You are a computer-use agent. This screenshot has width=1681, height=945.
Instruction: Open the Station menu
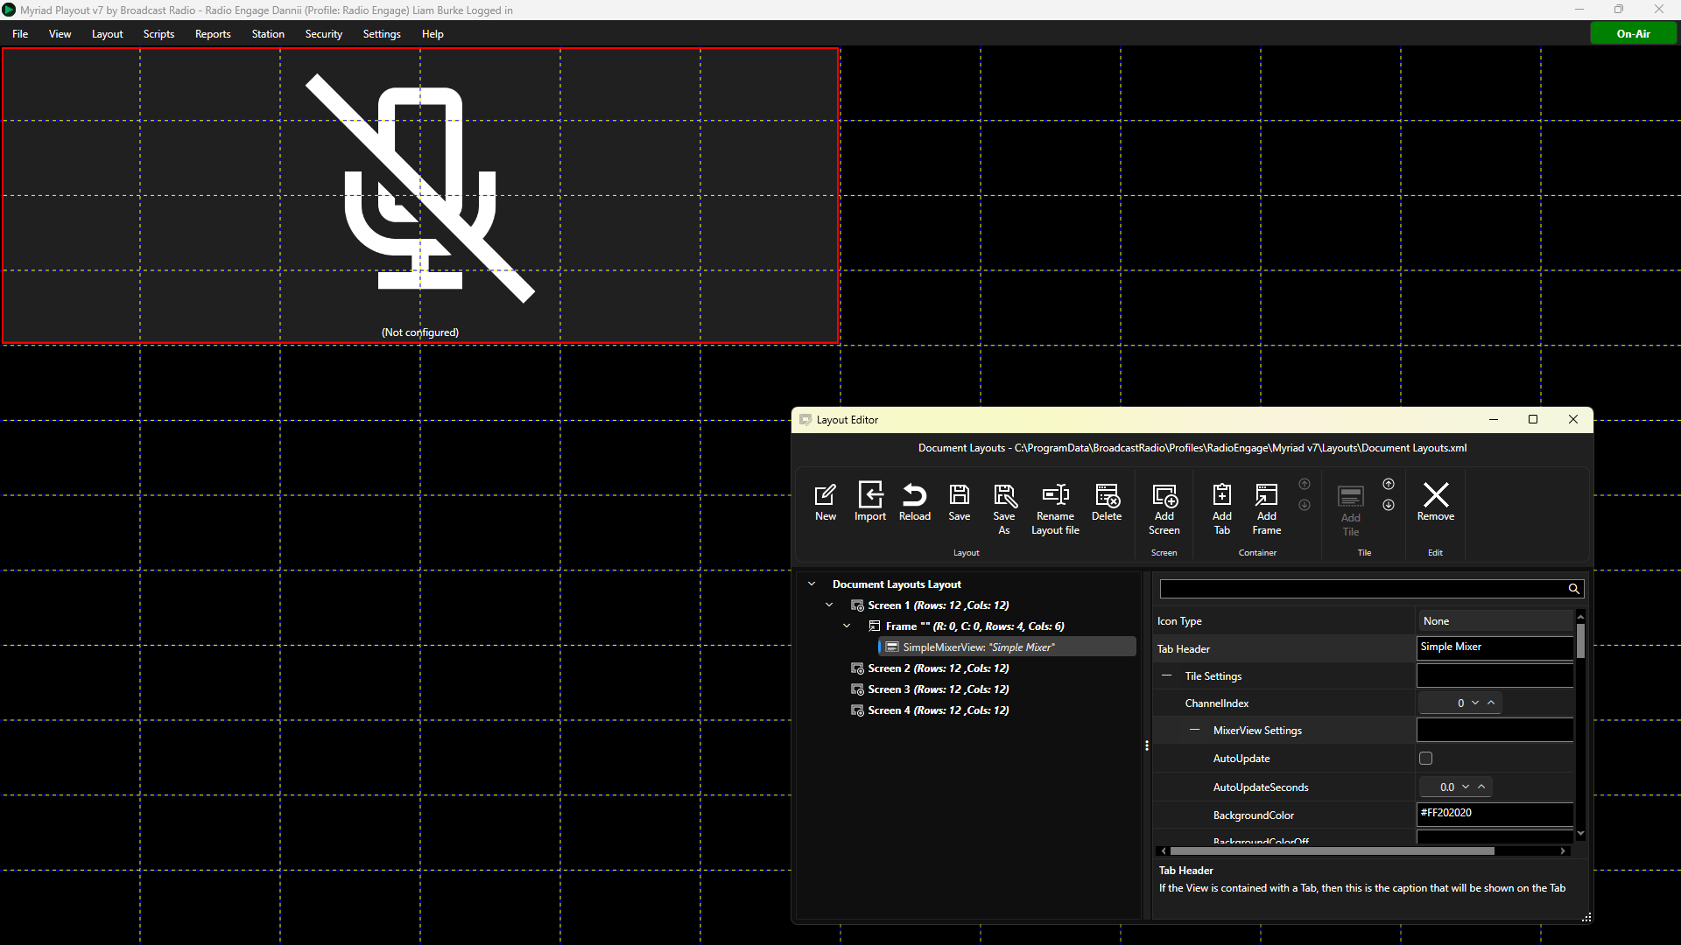pyautogui.click(x=268, y=34)
